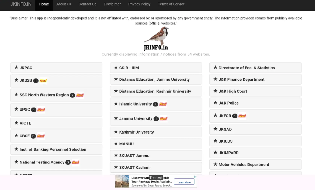This screenshot has width=315, height=190.
Task: Open the CSIR - IIIM row
Action: (156, 68)
